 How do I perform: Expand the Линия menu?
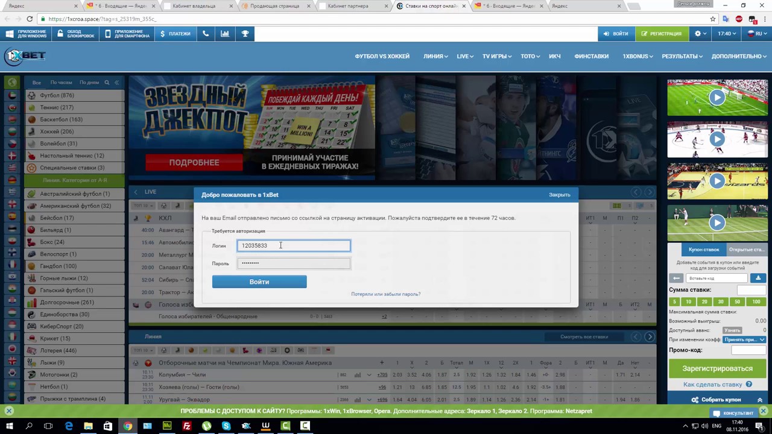click(x=435, y=56)
